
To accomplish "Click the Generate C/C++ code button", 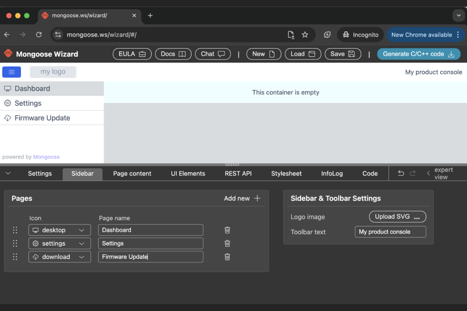I will point(419,54).
